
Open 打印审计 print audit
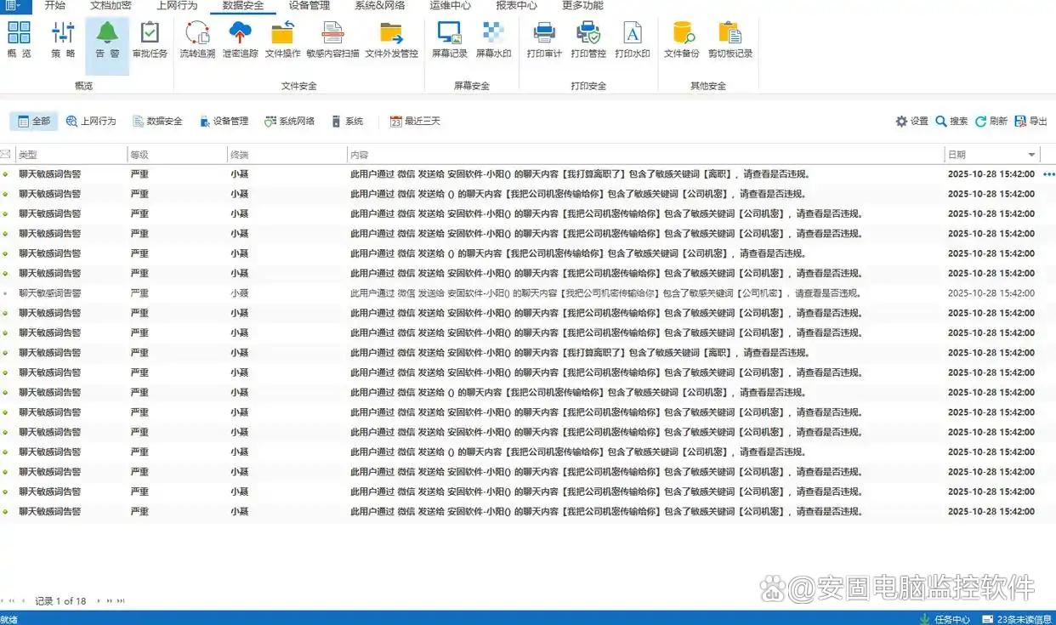(544, 40)
